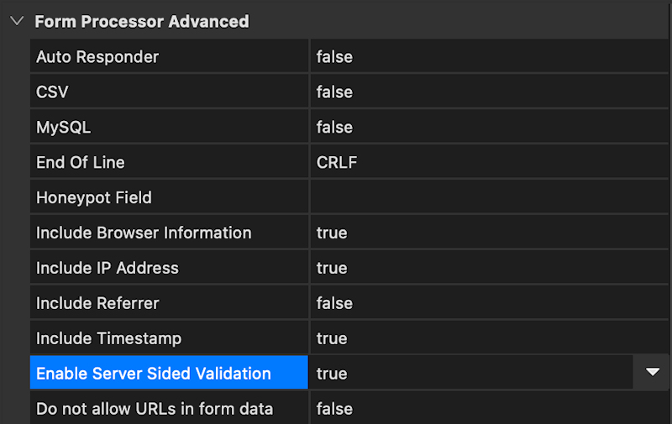Open the Enable Server Sided Validation dropdown arrow

tap(652, 373)
